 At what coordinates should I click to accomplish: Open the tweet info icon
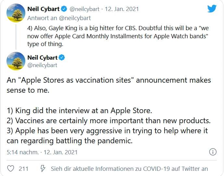coord(213,152)
